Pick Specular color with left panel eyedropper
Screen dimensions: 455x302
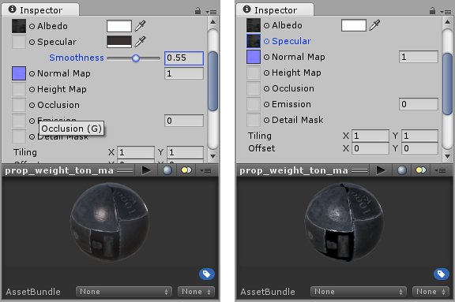click(140, 42)
